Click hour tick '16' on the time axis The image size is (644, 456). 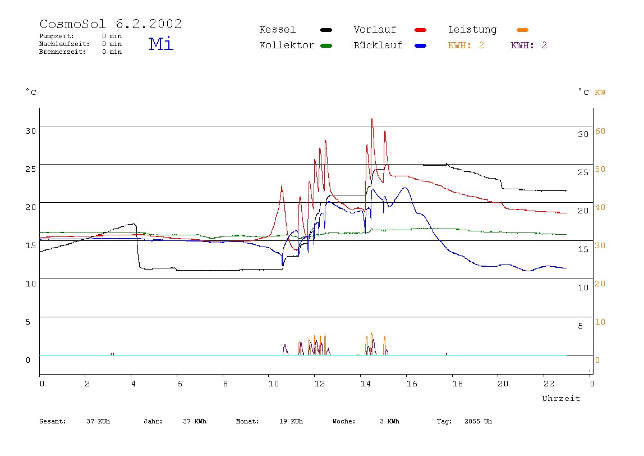click(x=412, y=384)
